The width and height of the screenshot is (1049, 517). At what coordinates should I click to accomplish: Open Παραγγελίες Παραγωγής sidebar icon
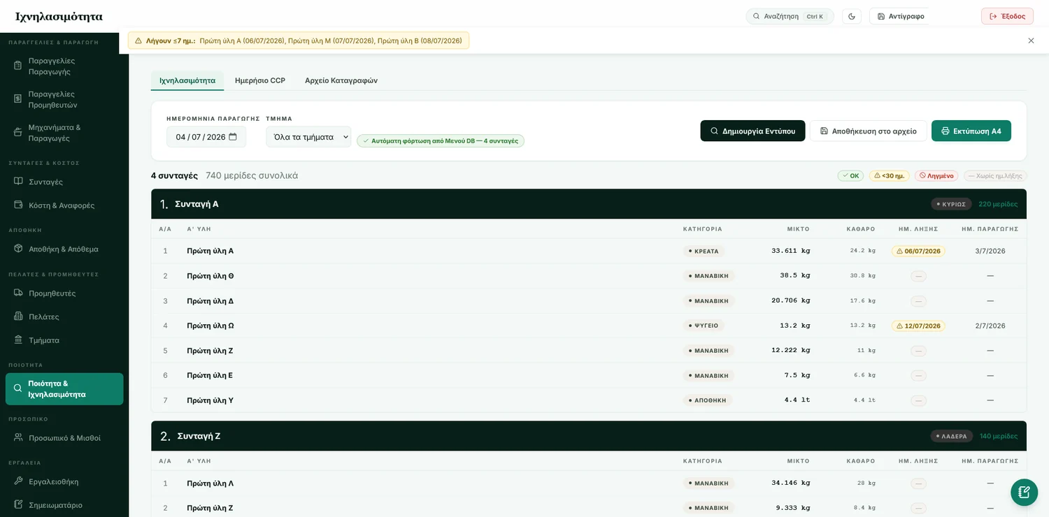pyautogui.click(x=18, y=66)
